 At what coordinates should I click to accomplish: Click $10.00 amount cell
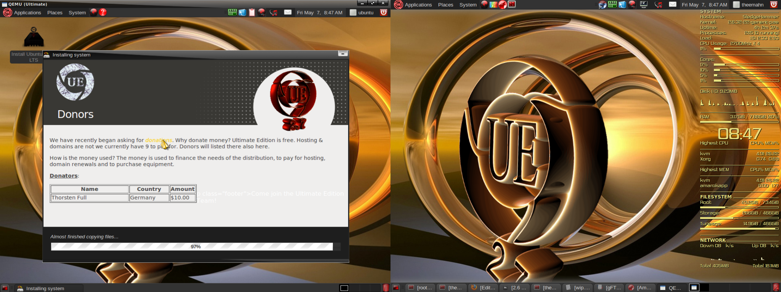point(183,198)
